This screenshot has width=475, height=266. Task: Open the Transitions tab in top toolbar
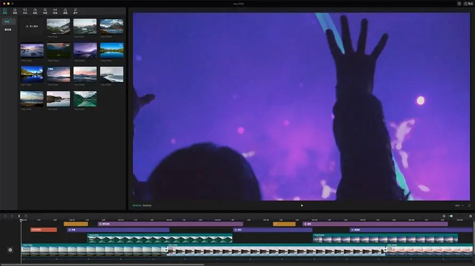pyautogui.click(x=55, y=11)
